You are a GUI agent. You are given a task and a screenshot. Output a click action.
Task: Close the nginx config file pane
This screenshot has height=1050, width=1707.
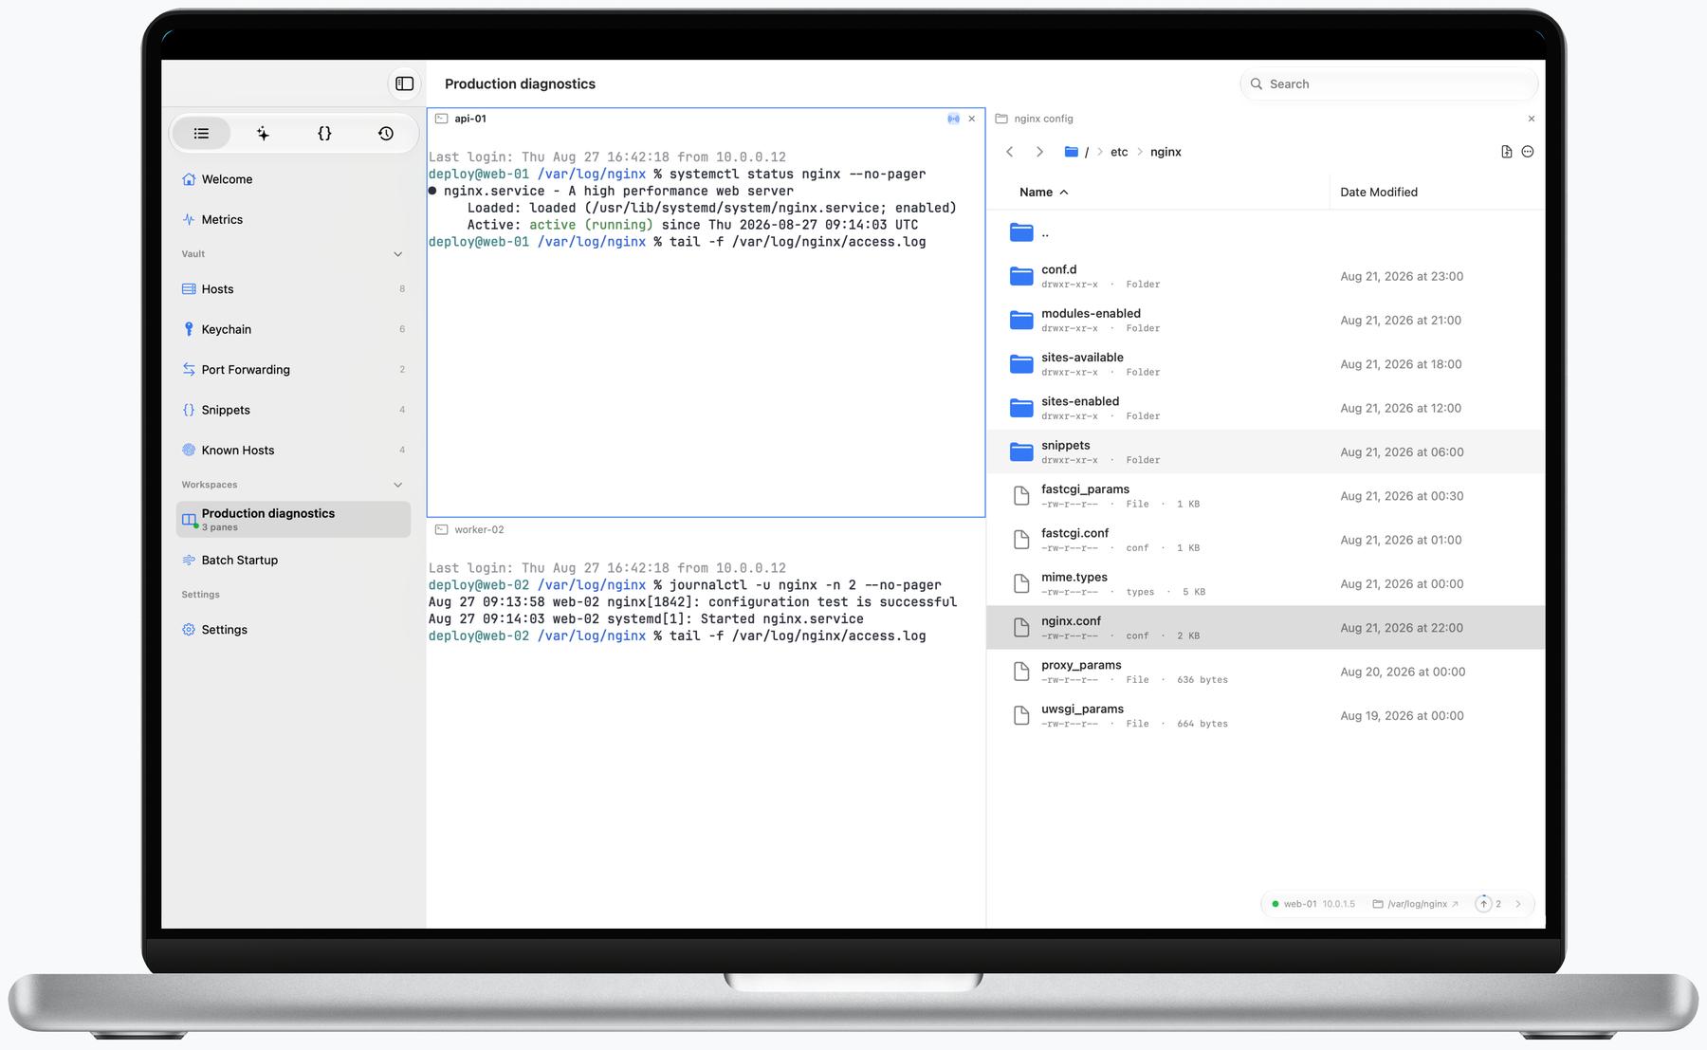coord(1532,119)
